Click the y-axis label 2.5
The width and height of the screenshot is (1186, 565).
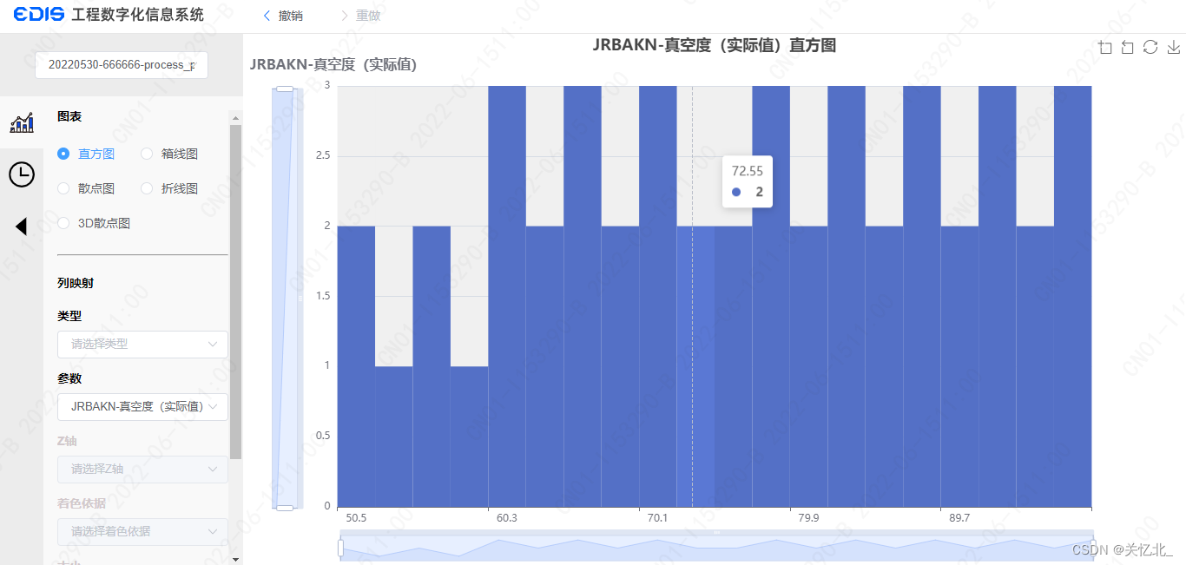[x=322, y=155]
